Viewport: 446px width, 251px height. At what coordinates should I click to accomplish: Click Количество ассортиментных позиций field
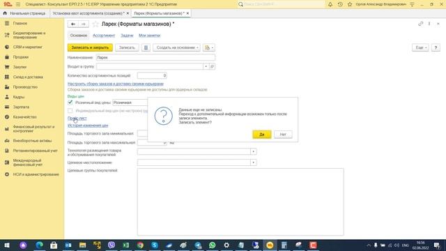pos(152,75)
